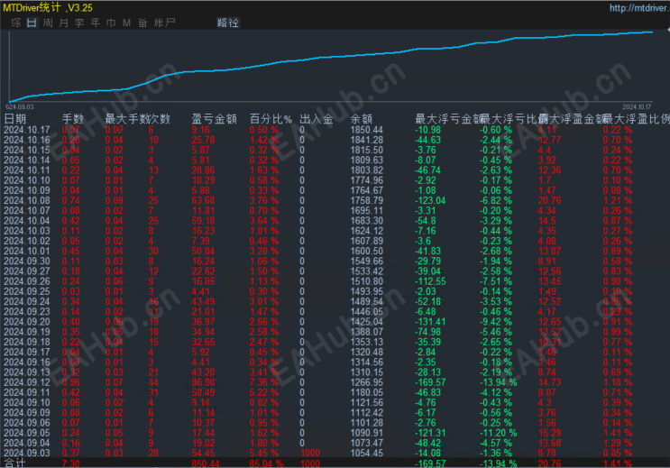Image resolution: width=670 pixels, height=468 pixels.
Task: Click balance value 1425.04
Action: [x=367, y=322]
